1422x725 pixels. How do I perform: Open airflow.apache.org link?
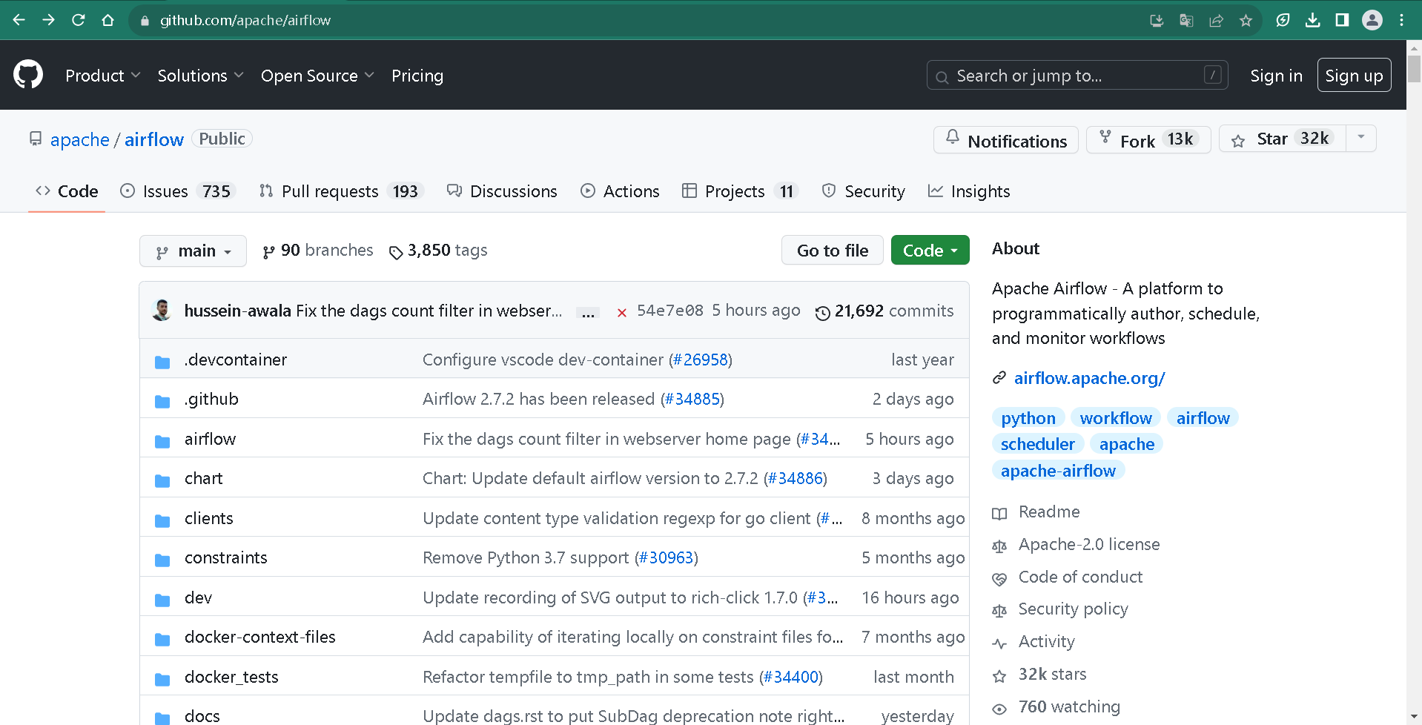1089,378
